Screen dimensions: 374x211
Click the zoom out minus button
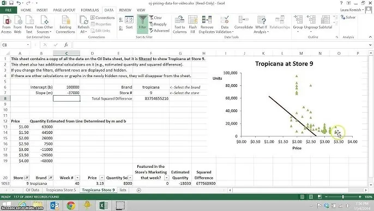pyautogui.click(x=326, y=197)
